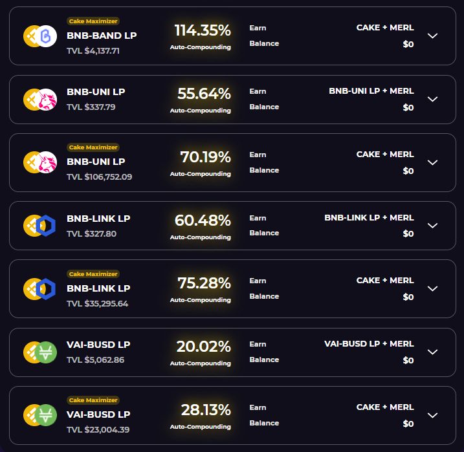Click the TVL $106,752.09 text
The image size is (464, 452).
point(100,177)
